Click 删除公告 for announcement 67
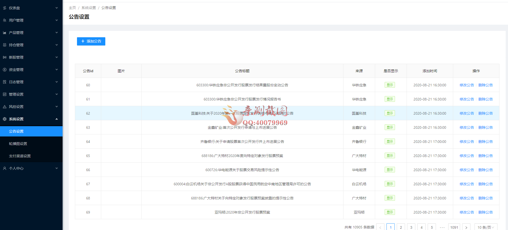Image resolution: width=508 pixels, height=230 pixels. pyautogui.click(x=485, y=184)
